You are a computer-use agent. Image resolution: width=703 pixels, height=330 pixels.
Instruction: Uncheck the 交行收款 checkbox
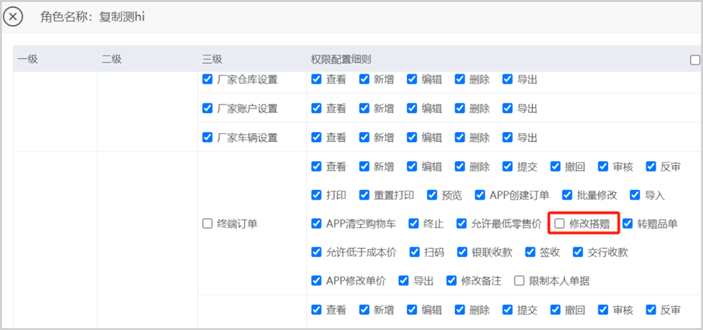click(x=578, y=252)
